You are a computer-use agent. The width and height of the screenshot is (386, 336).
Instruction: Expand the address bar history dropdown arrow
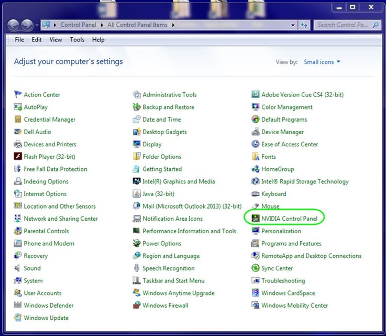tap(293, 25)
